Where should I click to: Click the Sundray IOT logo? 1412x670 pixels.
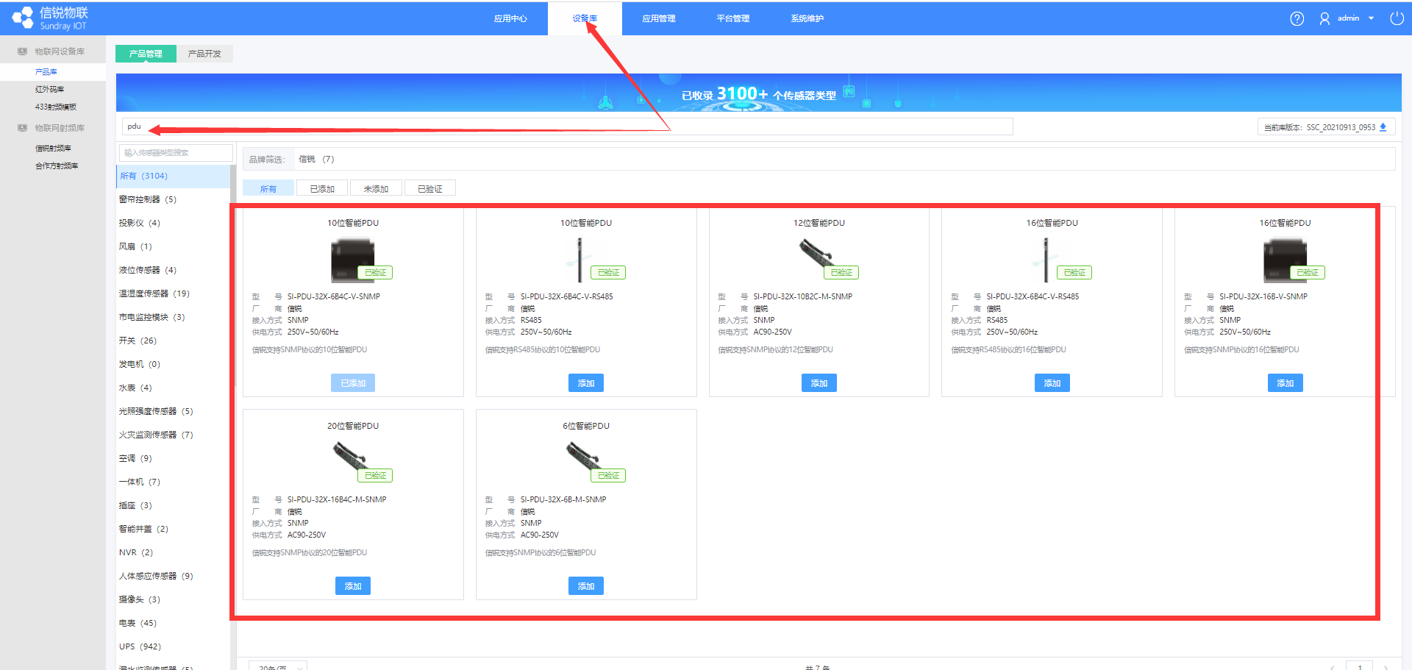point(50,18)
